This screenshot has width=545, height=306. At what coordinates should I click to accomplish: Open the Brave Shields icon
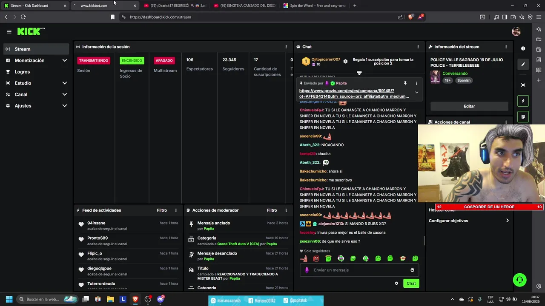click(x=410, y=17)
